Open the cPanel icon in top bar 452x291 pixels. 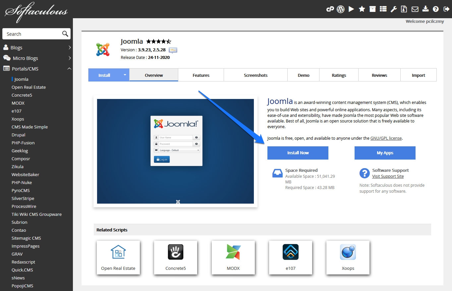point(330,9)
